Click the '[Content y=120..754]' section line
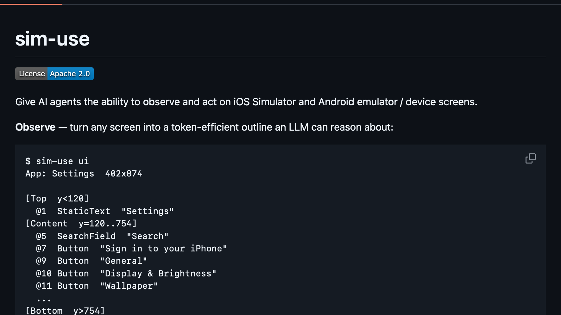The image size is (561, 315). (81, 224)
